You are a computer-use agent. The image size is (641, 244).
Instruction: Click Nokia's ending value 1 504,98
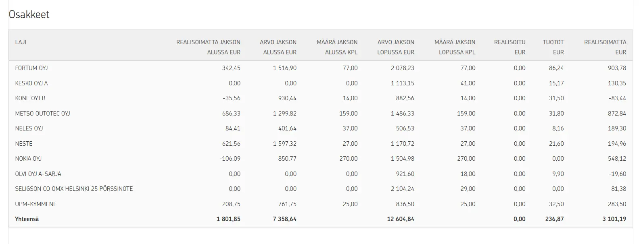(403, 159)
